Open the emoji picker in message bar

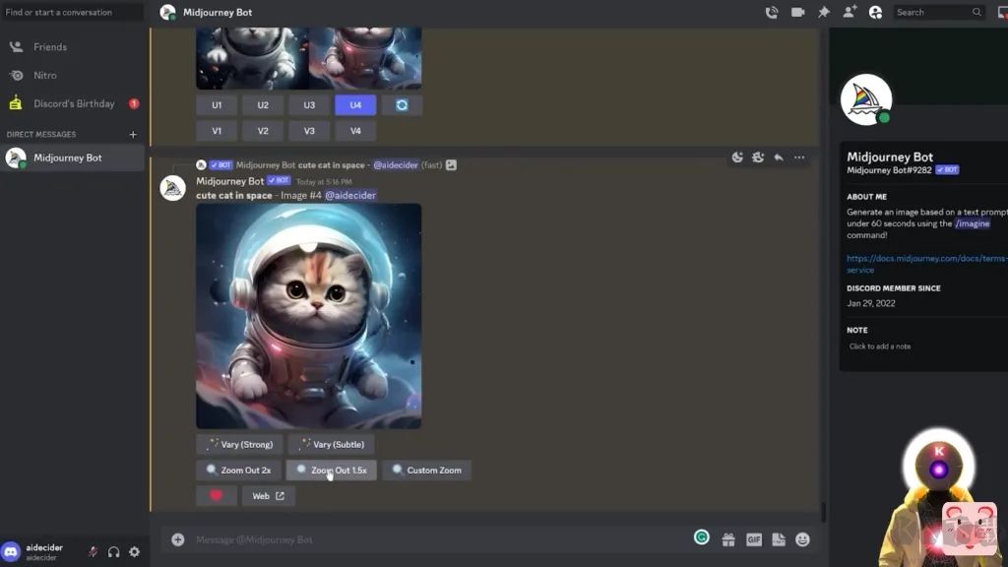click(802, 539)
